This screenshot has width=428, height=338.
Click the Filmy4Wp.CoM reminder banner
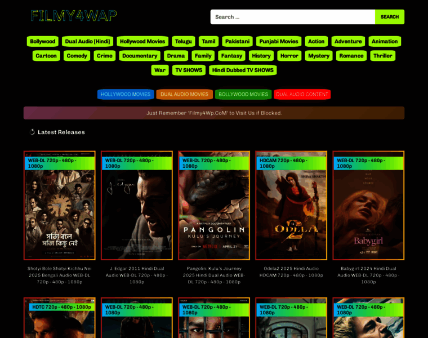point(214,113)
